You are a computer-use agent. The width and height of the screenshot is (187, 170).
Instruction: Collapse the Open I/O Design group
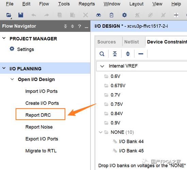click(12, 79)
